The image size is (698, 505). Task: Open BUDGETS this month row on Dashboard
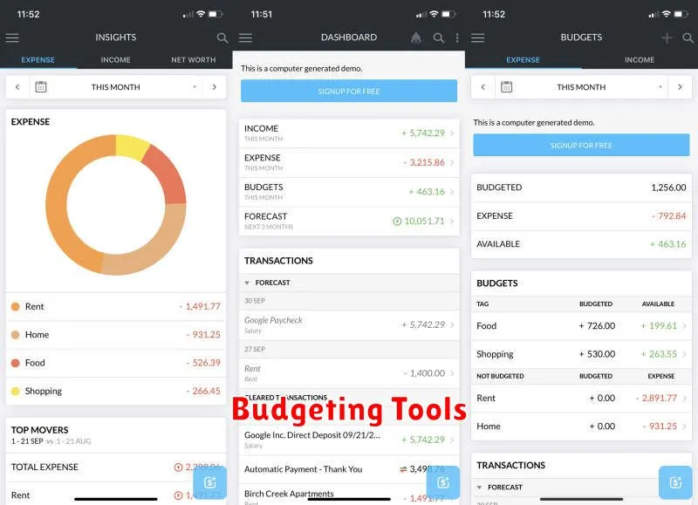(349, 192)
